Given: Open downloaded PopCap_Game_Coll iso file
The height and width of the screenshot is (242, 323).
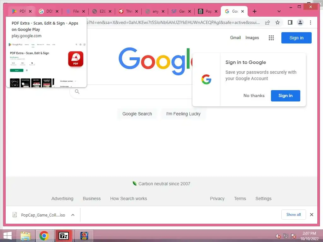Looking at the screenshot, I should click(39, 215).
